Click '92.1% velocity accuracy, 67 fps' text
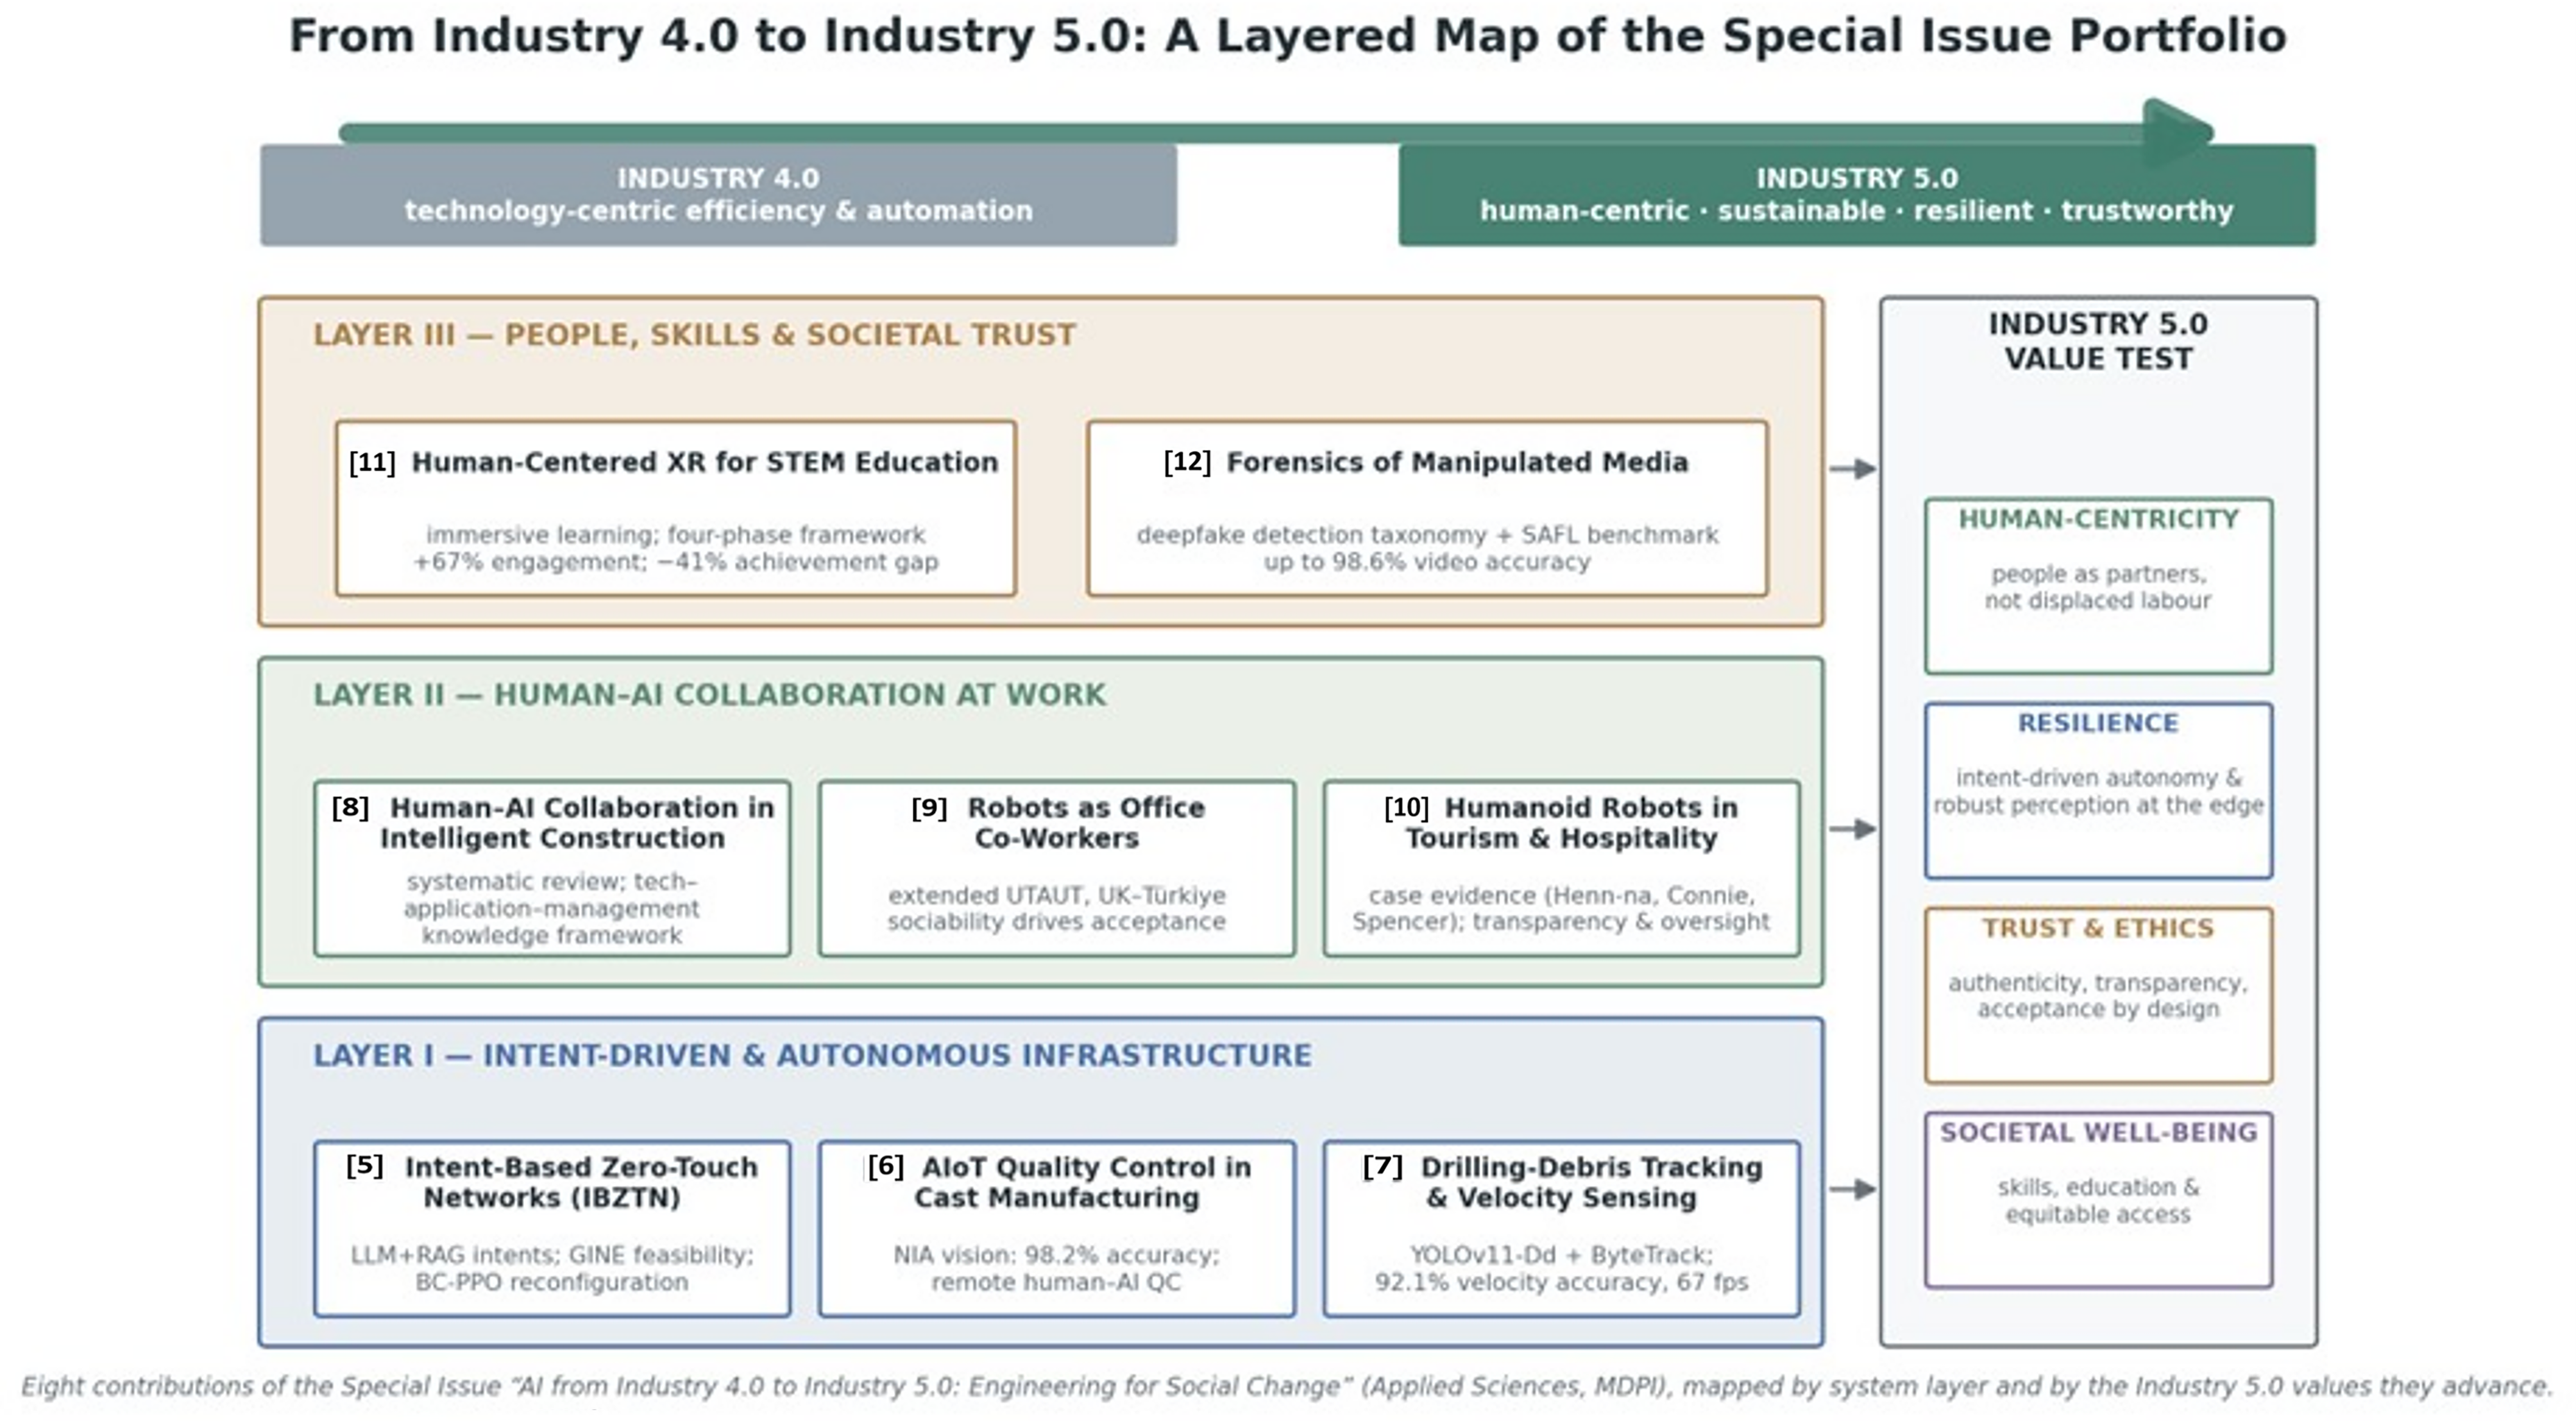This screenshot has width=2576, height=1421. [x=1562, y=1282]
